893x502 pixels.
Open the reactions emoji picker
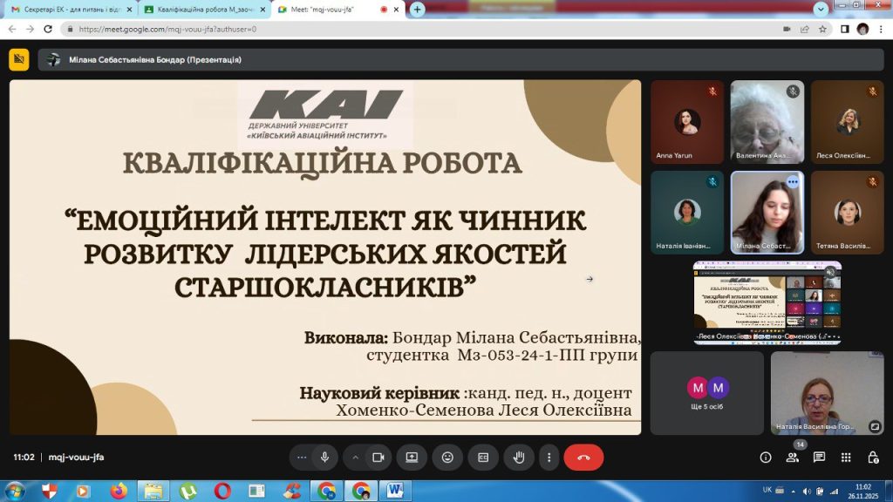coord(447,457)
